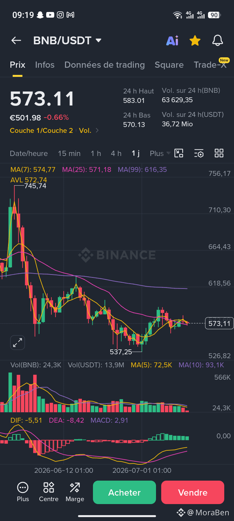Image resolution: width=234 pixels, height=521 pixels.
Task: Select the 15 min interval
Action: (x=69, y=153)
